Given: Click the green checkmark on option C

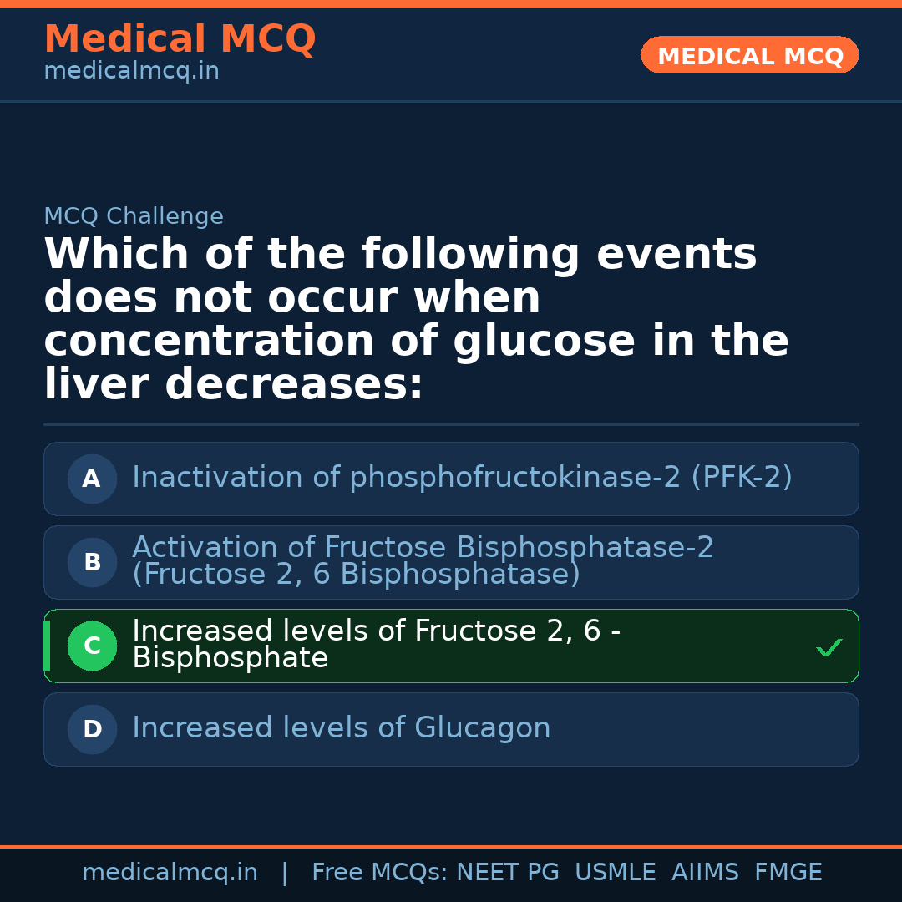Looking at the screenshot, I should 829,647.
